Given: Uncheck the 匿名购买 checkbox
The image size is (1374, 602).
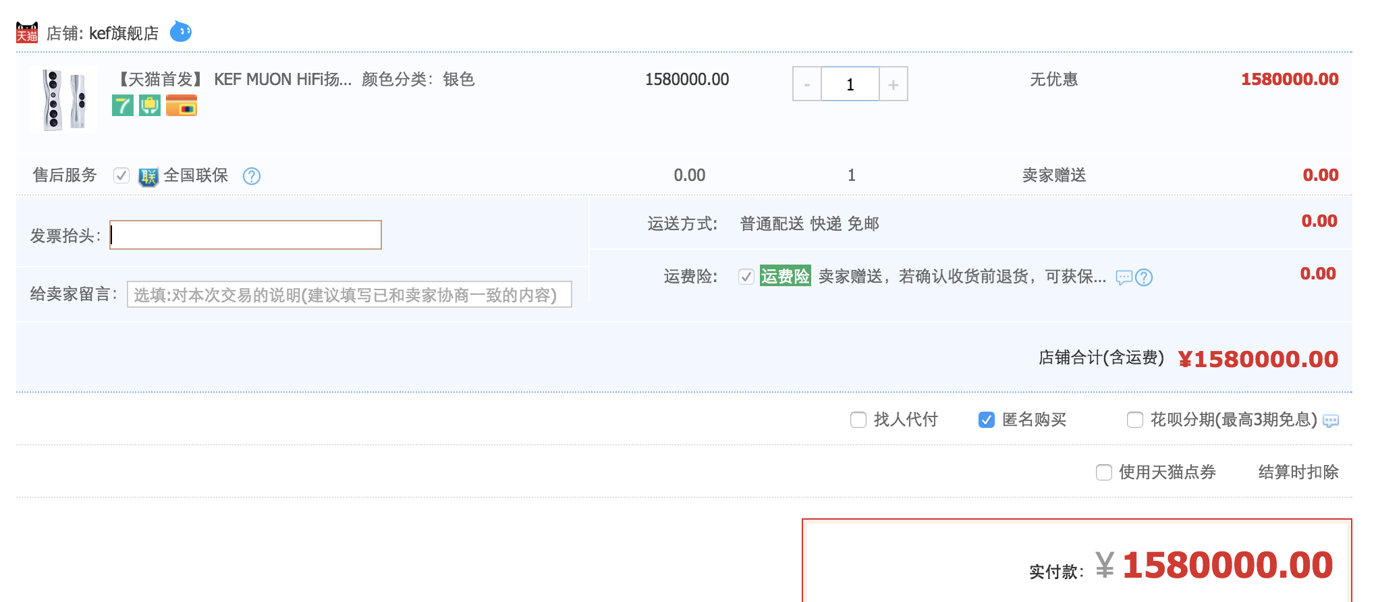Looking at the screenshot, I should 986,420.
